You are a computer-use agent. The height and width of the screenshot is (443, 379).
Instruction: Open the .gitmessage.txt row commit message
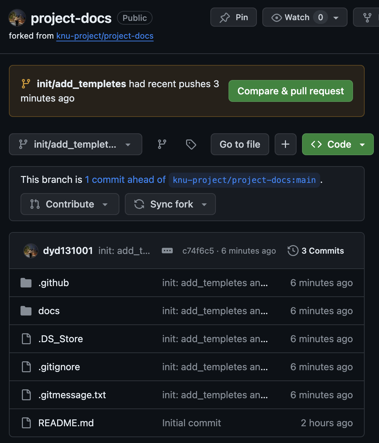click(215, 395)
